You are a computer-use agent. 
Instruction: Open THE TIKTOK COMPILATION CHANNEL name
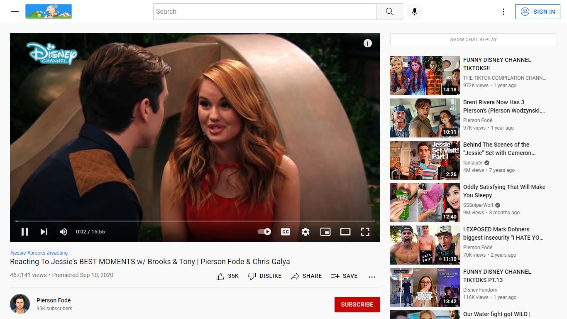pos(505,78)
